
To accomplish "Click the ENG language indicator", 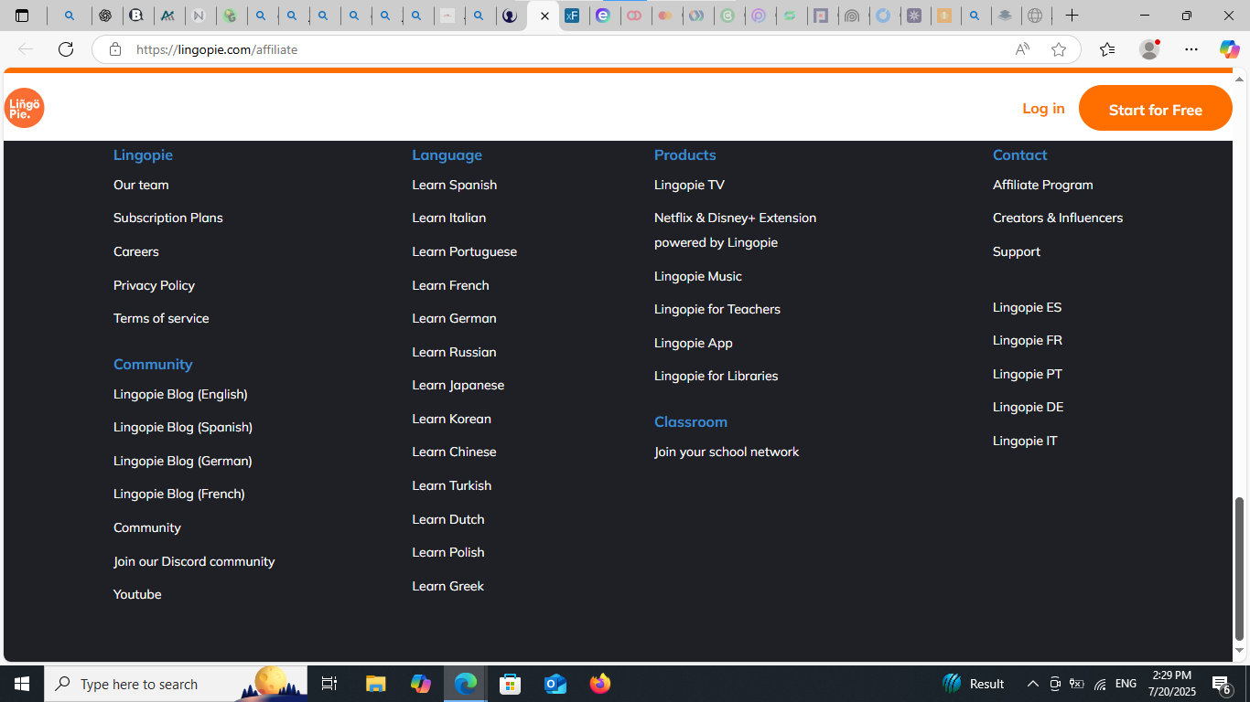I will coord(1126,684).
